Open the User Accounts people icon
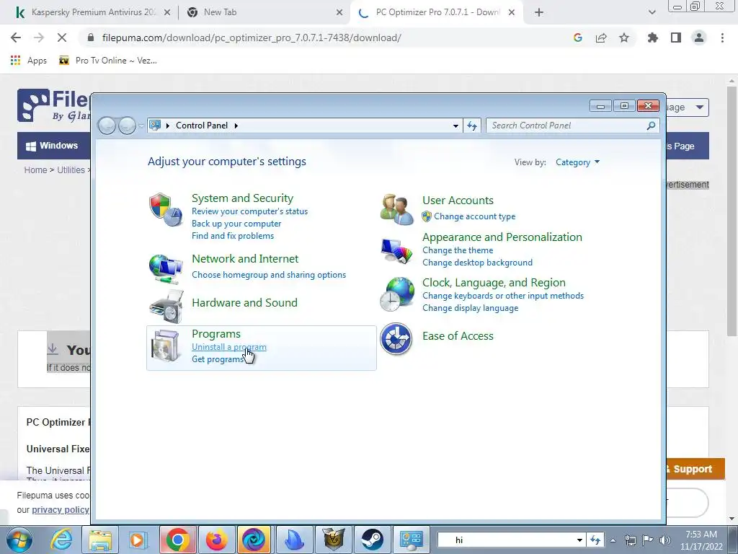This screenshot has height=554, width=738. (397, 209)
